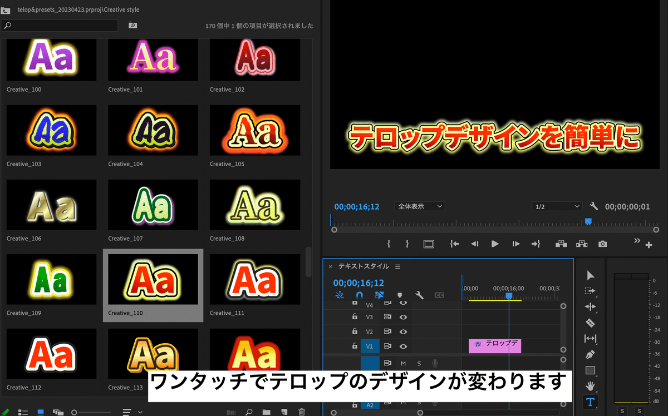Click the V1 track target button

pos(370,346)
